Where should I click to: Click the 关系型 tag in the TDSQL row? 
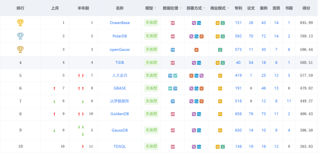[x=151, y=146]
